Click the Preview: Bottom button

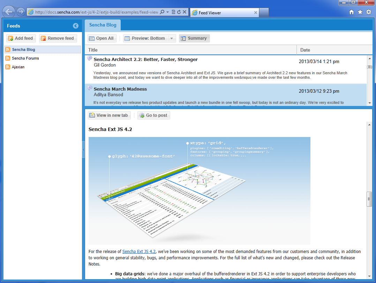[145, 38]
